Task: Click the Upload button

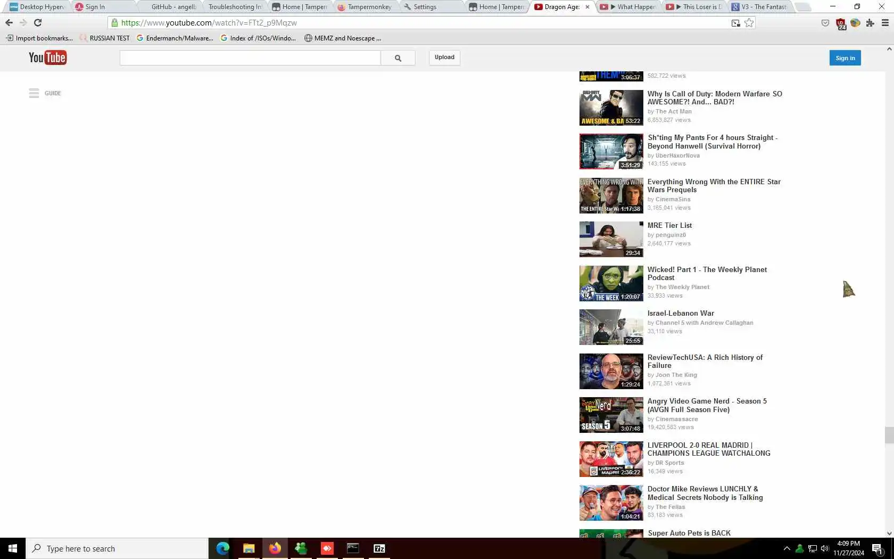Action: pyautogui.click(x=444, y=57)
